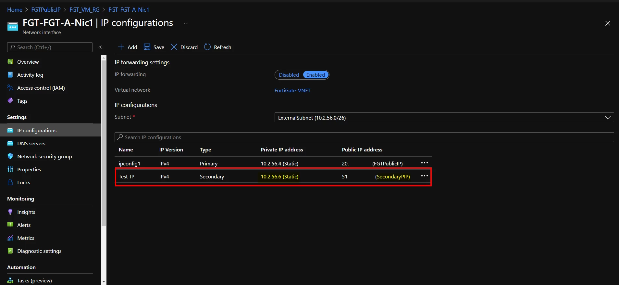Click the Metrics chart icon
Viewport: 619px width, 285px height.
click(10, 238)
